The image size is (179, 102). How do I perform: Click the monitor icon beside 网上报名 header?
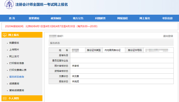(5, 35)
